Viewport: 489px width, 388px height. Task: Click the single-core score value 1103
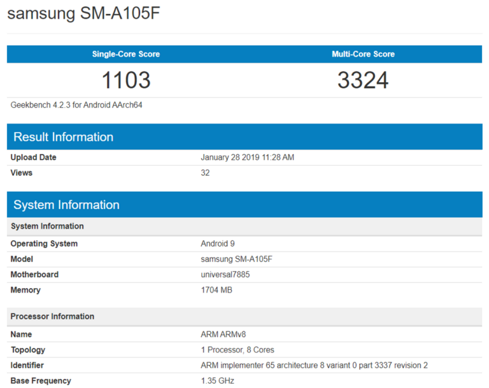click(126, 80)
